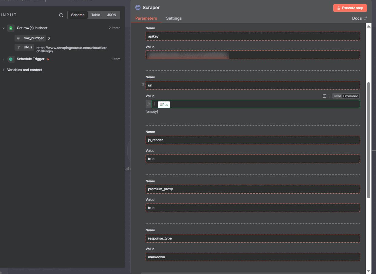This screenshot has width=376, height=274.
Task: Click the Name field containing premium_proxy
Action: (253, 189)
